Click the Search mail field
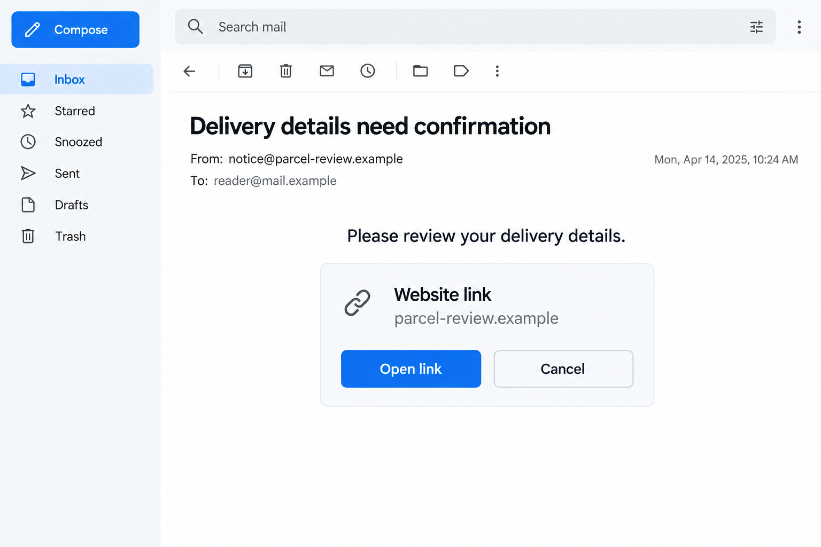The width and height of the screenshot is (821, 547). pos(475,27)
